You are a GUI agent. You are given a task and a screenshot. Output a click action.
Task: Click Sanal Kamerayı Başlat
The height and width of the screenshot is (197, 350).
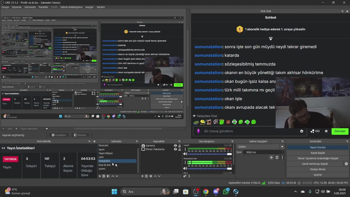[315, 164]
